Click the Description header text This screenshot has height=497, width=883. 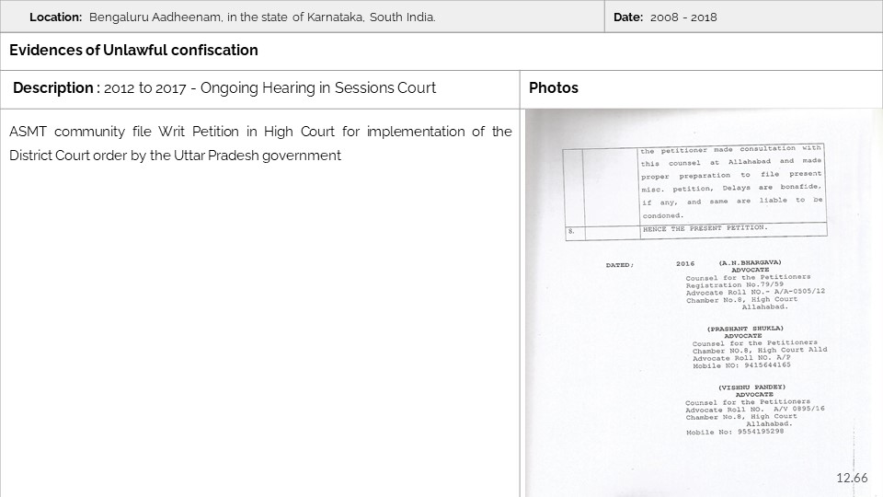224,88
